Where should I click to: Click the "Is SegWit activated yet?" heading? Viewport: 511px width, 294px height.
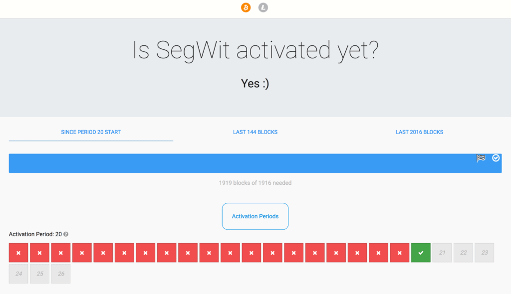click(x=255, y=50)
